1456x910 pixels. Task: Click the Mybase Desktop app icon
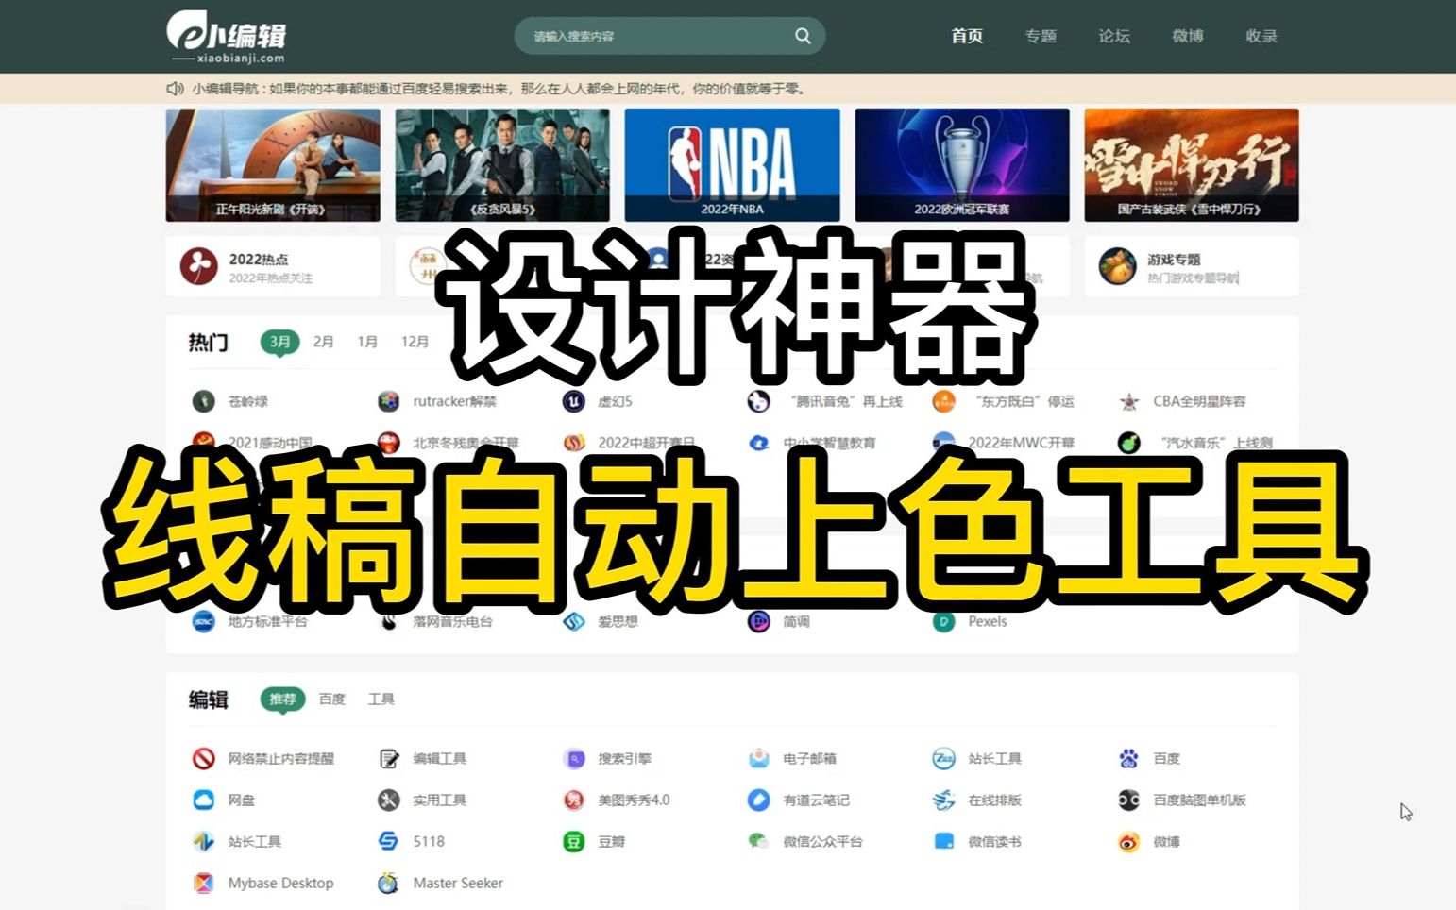[203, 883]
